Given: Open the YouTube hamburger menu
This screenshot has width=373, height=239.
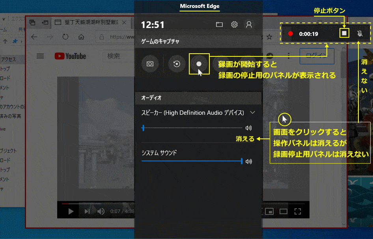Looking at the screenshot, I should coord(40,56).
